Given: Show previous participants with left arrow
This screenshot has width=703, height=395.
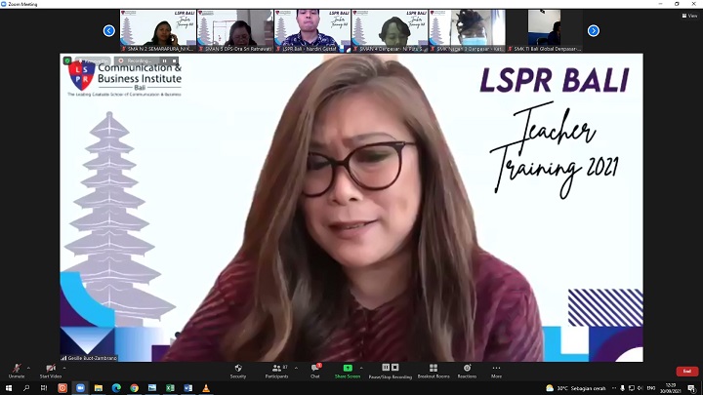Looking at the screenshot, I should [x=109, y=31].
